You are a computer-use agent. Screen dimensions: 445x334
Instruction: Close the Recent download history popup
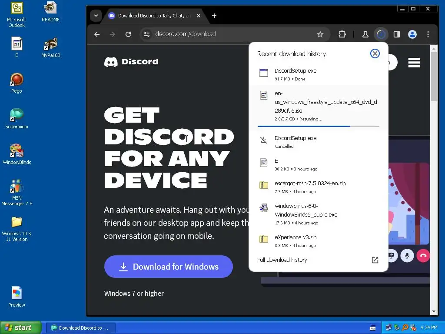pos(375,53)
